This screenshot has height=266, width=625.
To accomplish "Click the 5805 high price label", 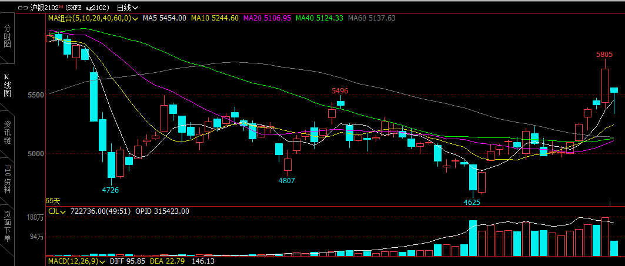I will pos(604,55).
